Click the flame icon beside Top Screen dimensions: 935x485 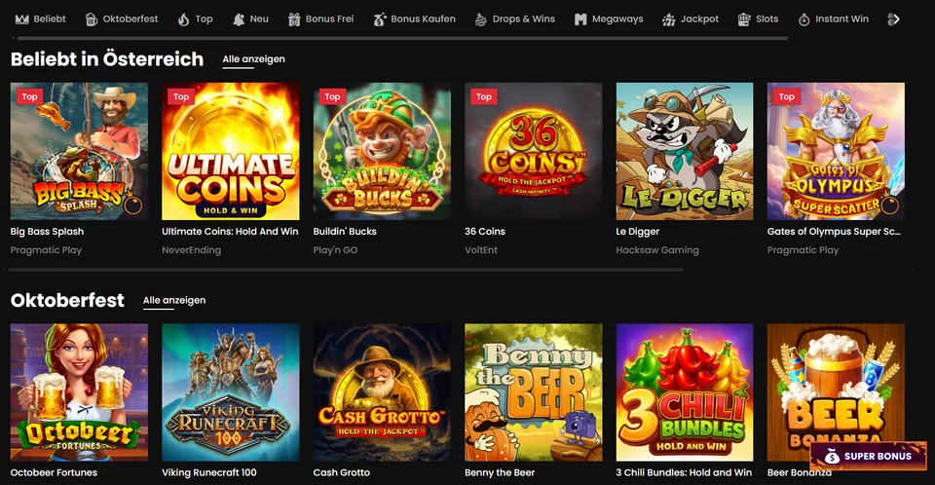click(x=183, y=19)
